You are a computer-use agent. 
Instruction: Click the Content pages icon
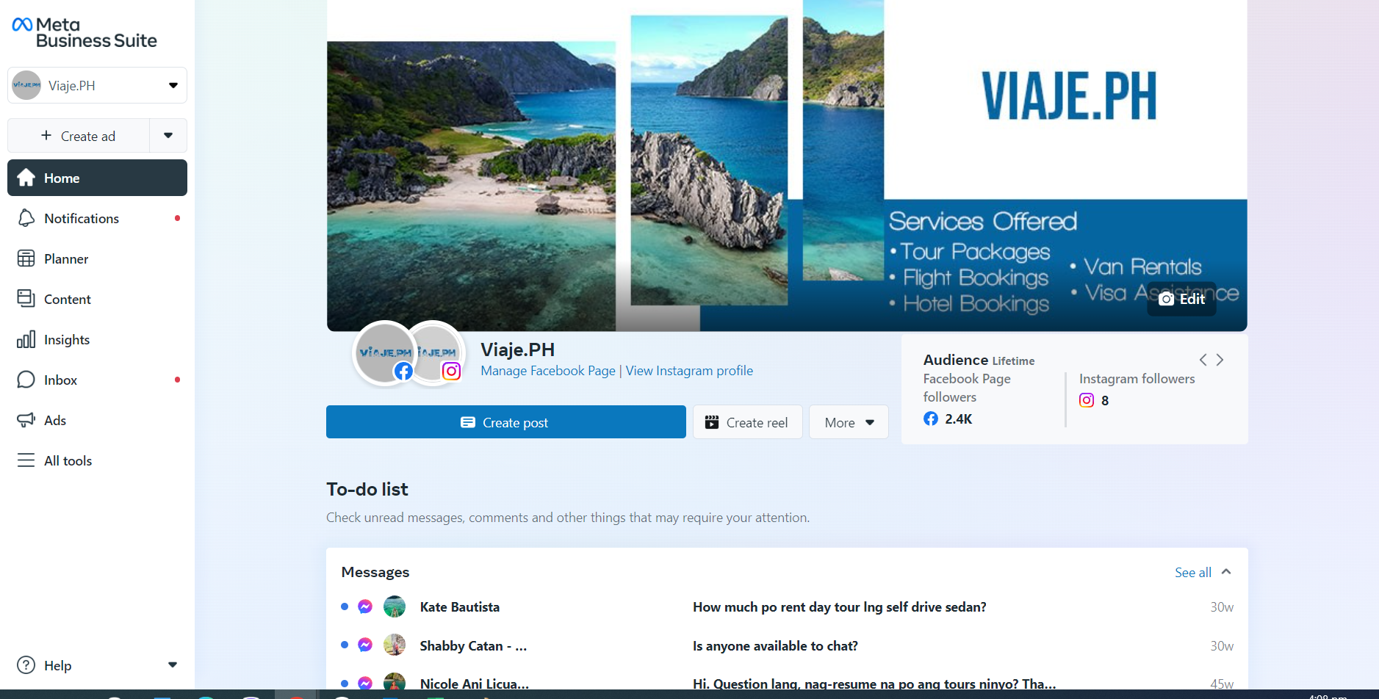26,298
